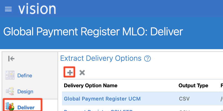Open the hamburger navigation menu

pos(8,9)
